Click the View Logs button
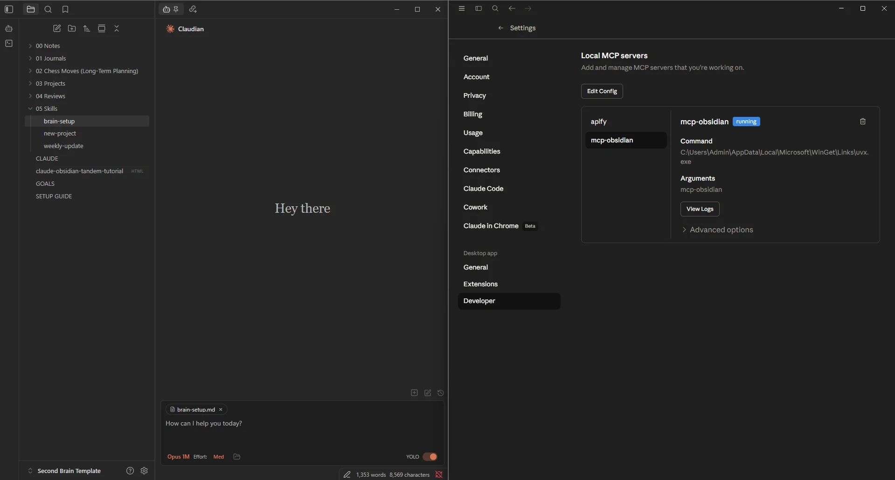This screenshot has width=895, height=480. (700, 209)
